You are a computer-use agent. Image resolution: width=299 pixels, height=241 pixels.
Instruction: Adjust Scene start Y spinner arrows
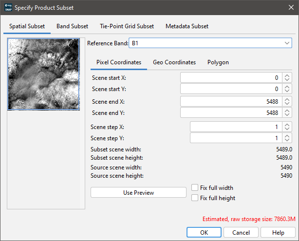287,89
